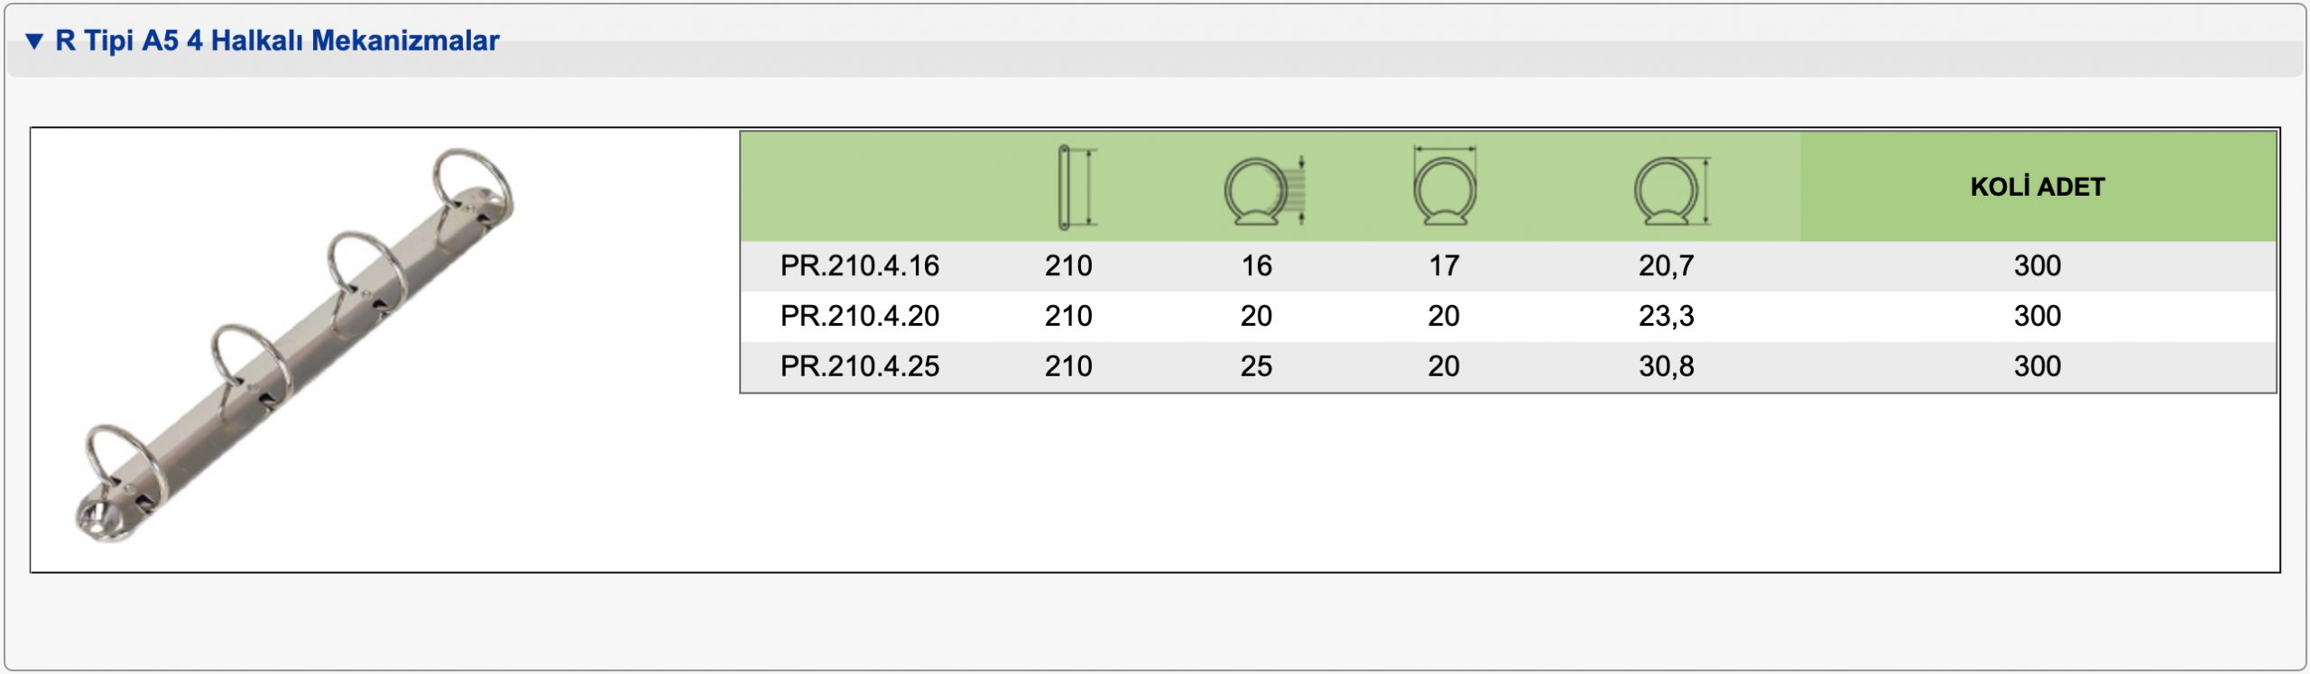The image size is (2310, 674).
Task: Click the mechanism length dimension icon
Action: (1076, 186)
